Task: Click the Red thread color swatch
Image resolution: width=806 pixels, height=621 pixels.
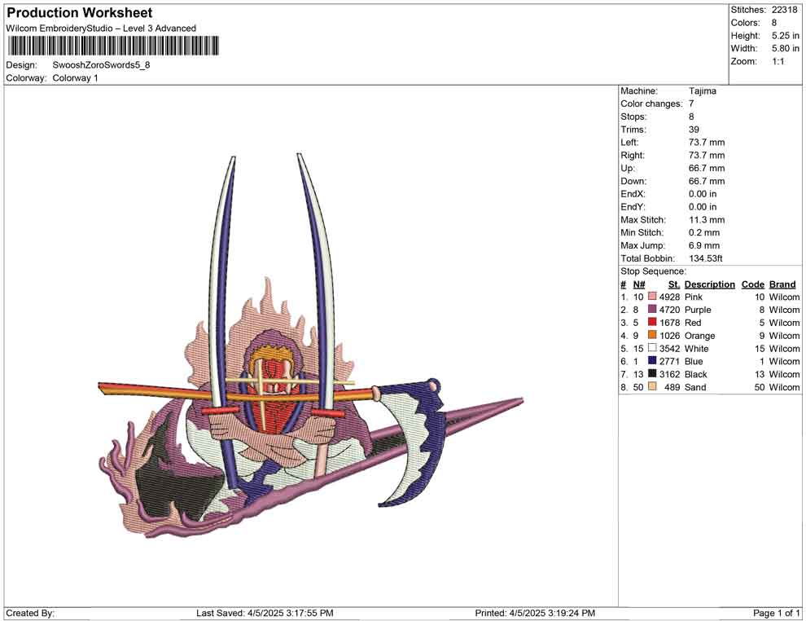Action: [x=652, y=323]
